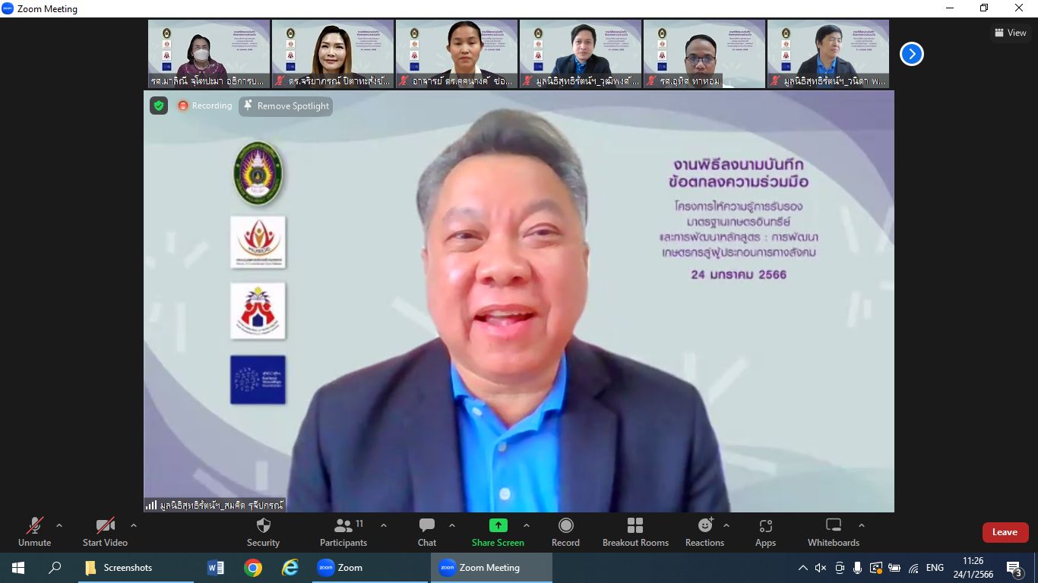Open the Windows notification center
The image size is (1038, 583).
(1014, 569)
